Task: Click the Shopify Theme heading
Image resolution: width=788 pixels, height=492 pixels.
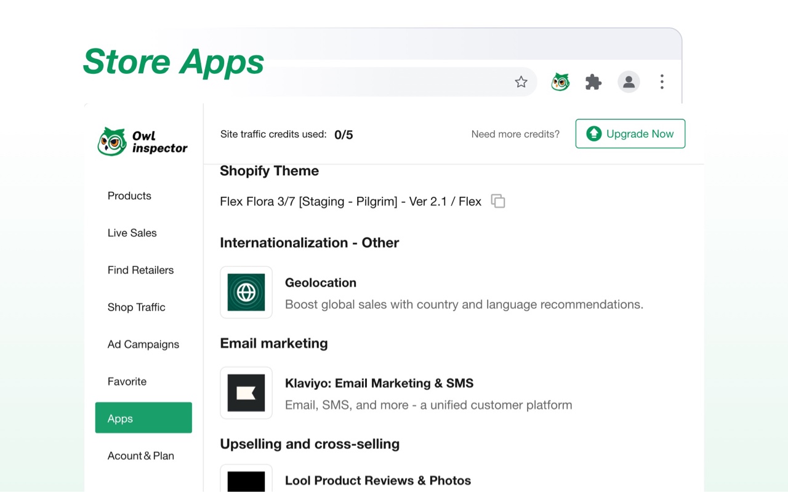Action: coord(270,171)
